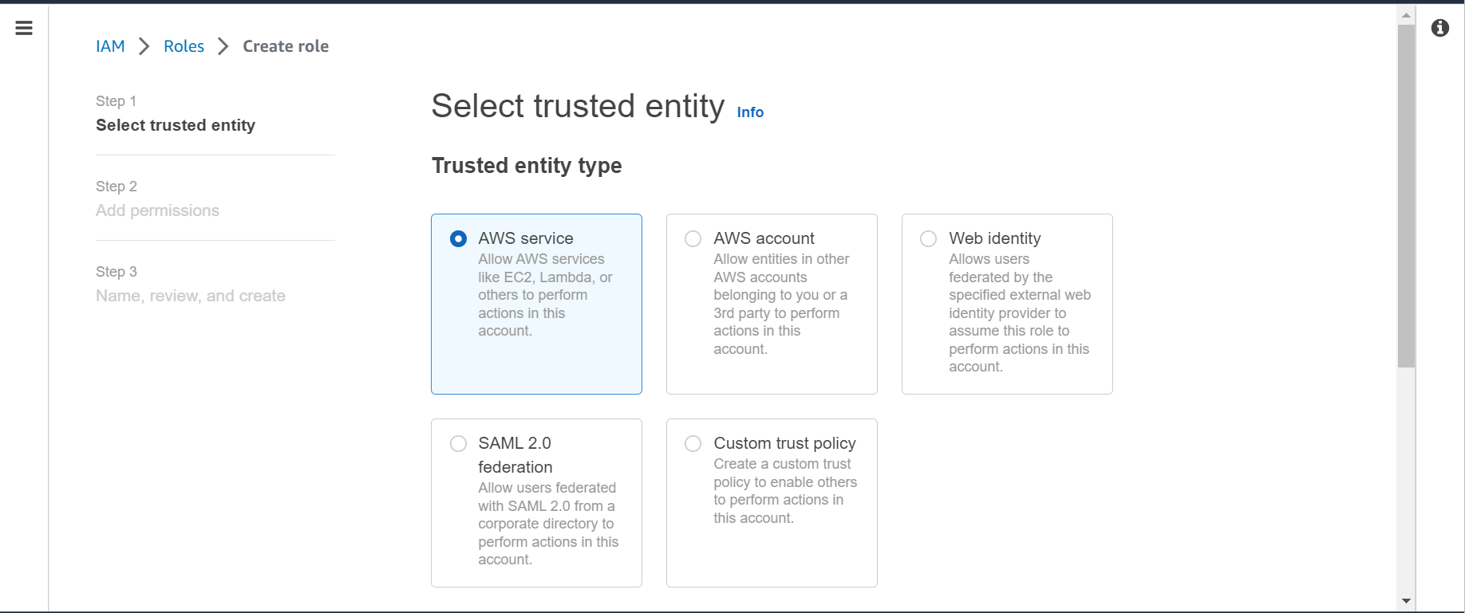
Task: Click the vertical scrollbar thumb
Action: (x=1406, y=196)
